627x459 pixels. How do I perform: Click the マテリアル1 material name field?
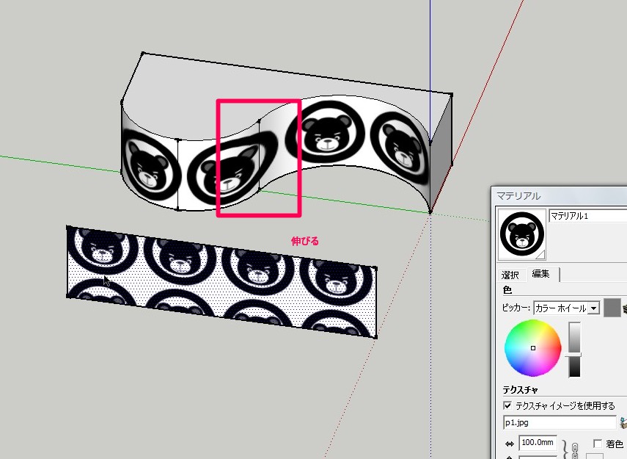click(x=588, y=216)
